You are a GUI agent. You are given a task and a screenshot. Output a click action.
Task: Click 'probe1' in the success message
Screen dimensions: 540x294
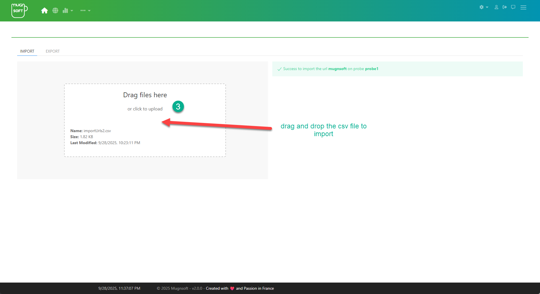click(x=372, y=69)
